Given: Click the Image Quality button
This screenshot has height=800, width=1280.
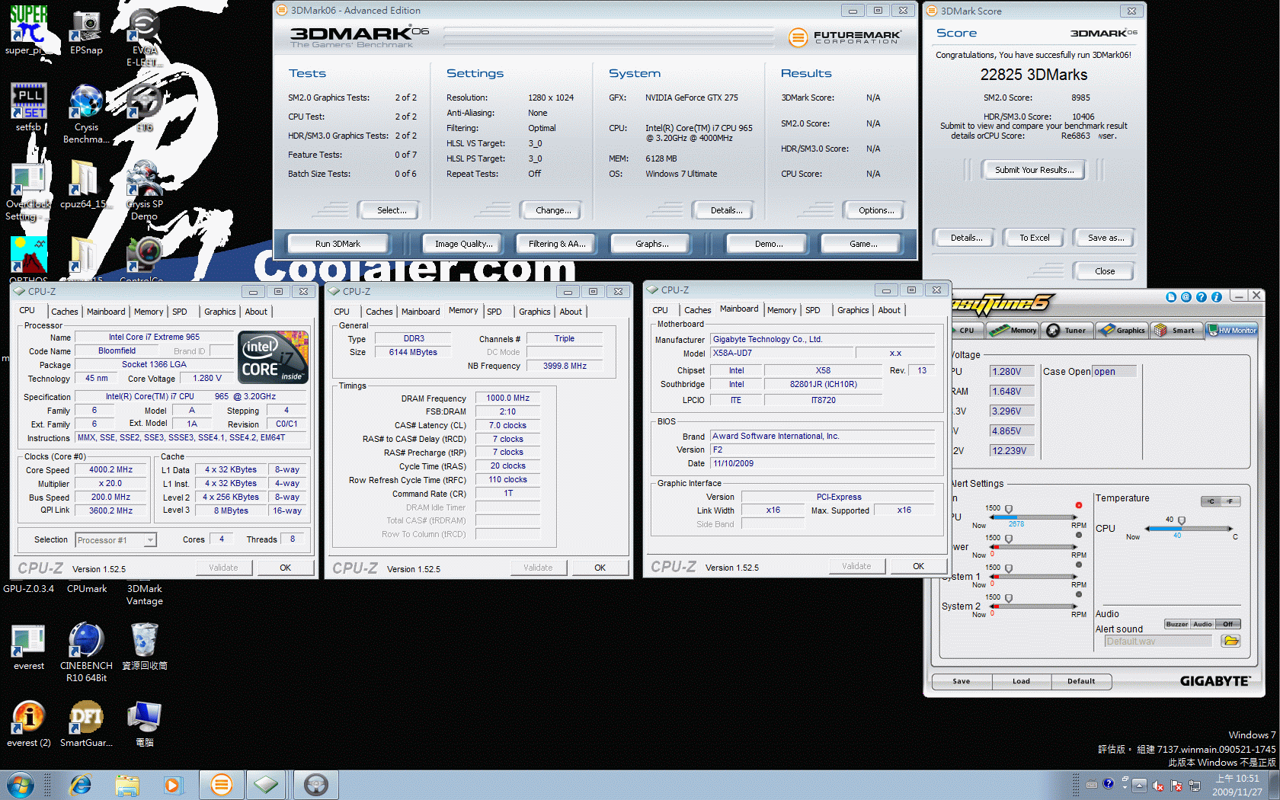Looking at the screenshot, I should pyautogui.click(x=463, y=244).
